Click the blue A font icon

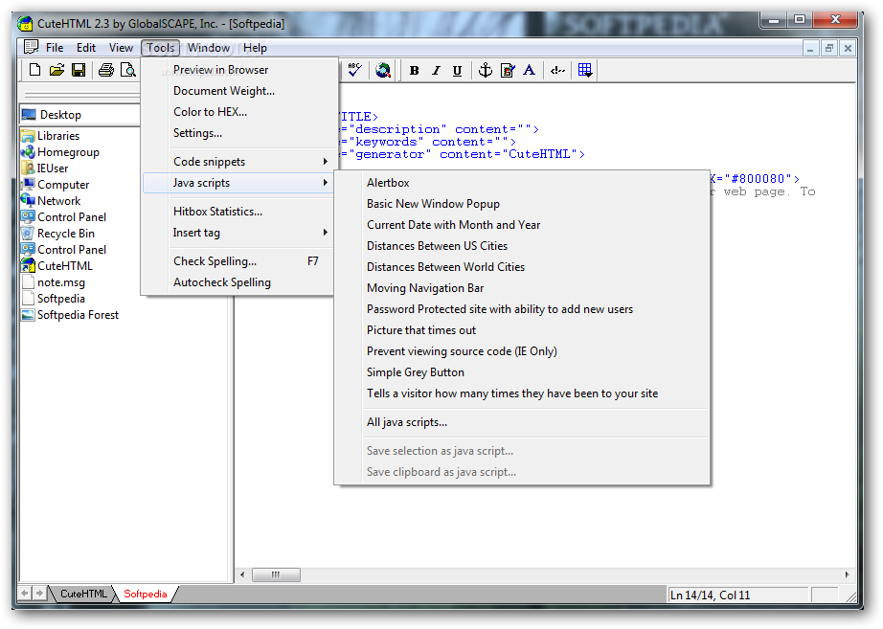pos(529,71)
